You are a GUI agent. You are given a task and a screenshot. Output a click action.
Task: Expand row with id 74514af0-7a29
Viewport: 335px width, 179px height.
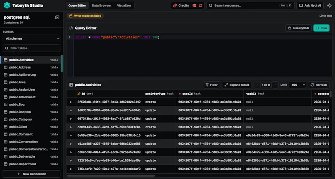point(71,169)
